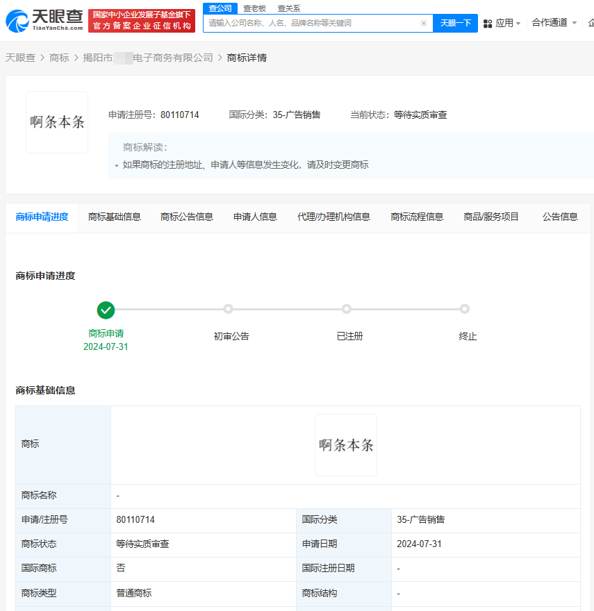Click the 商标名称 row label
The width and height of the screenshot is (594, 611).
39,495
